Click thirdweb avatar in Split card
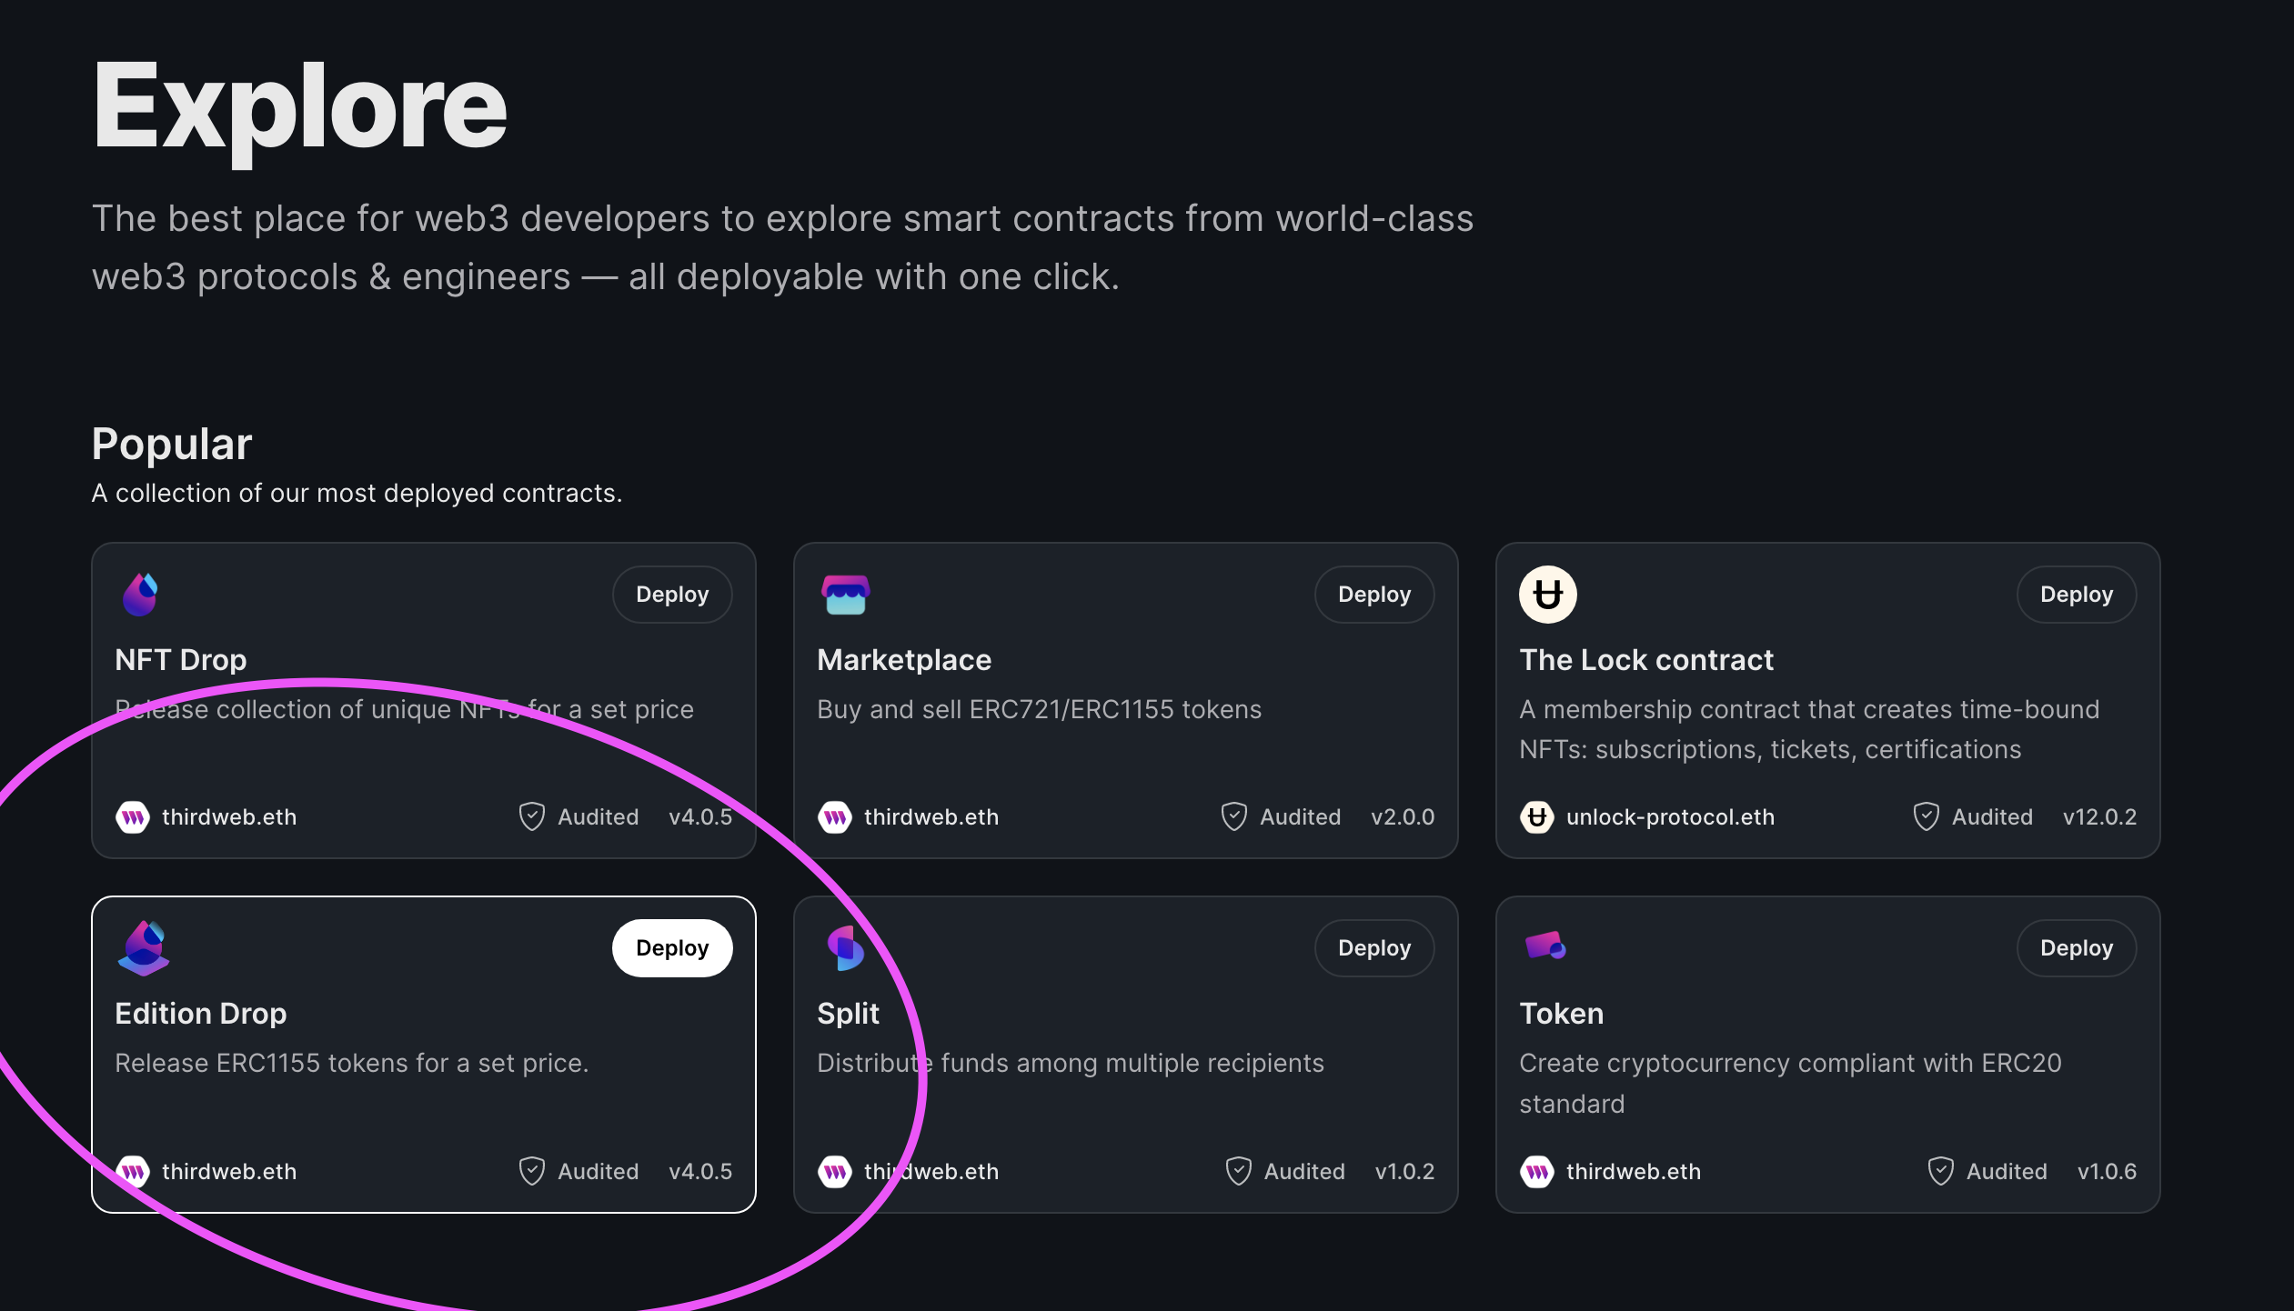 (835, 1171)
